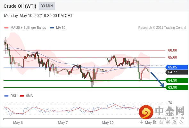Click the 63.90 support price tag
Screen dimensions: 189x128
[x=177, y=87]
